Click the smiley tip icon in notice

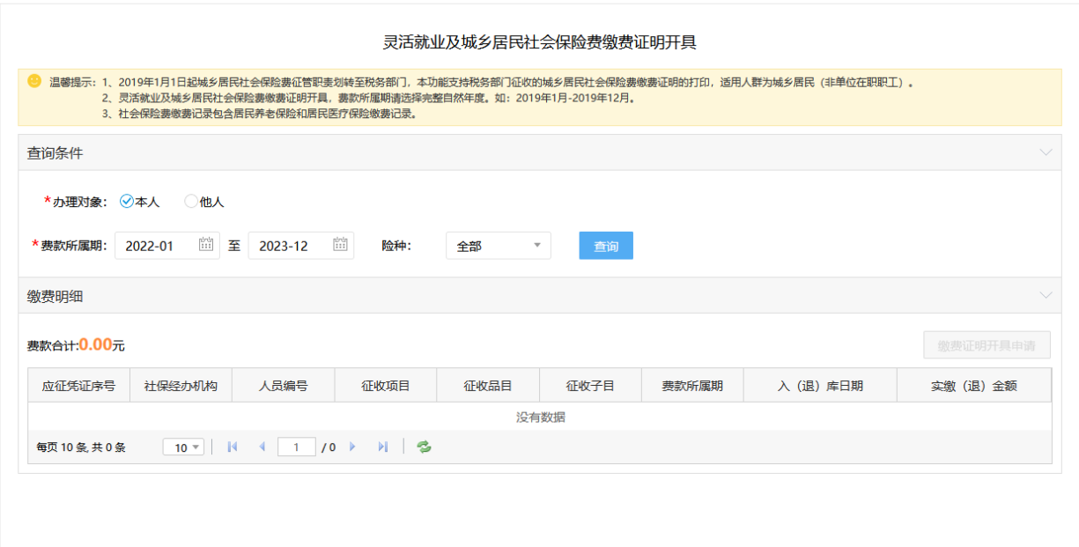(34, 80)
